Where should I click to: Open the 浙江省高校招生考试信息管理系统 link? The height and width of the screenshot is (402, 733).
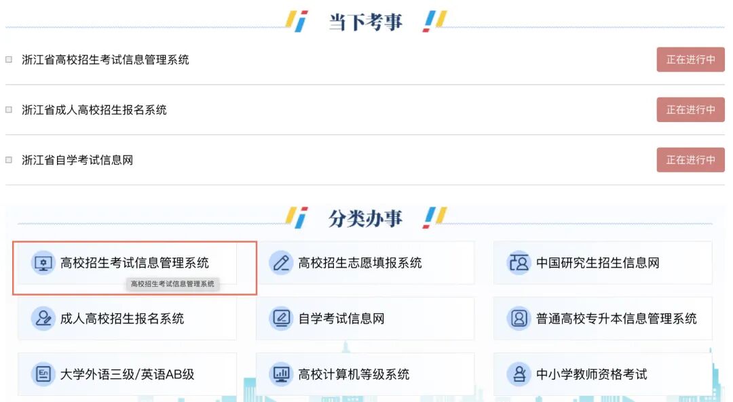point(105,60)
